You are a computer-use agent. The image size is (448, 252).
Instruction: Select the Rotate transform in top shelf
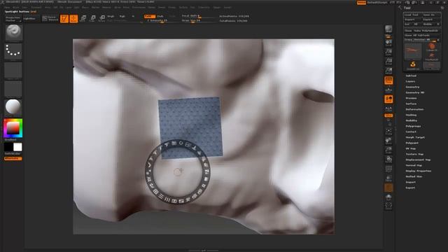pyautogui.click(x=101, y=19)
